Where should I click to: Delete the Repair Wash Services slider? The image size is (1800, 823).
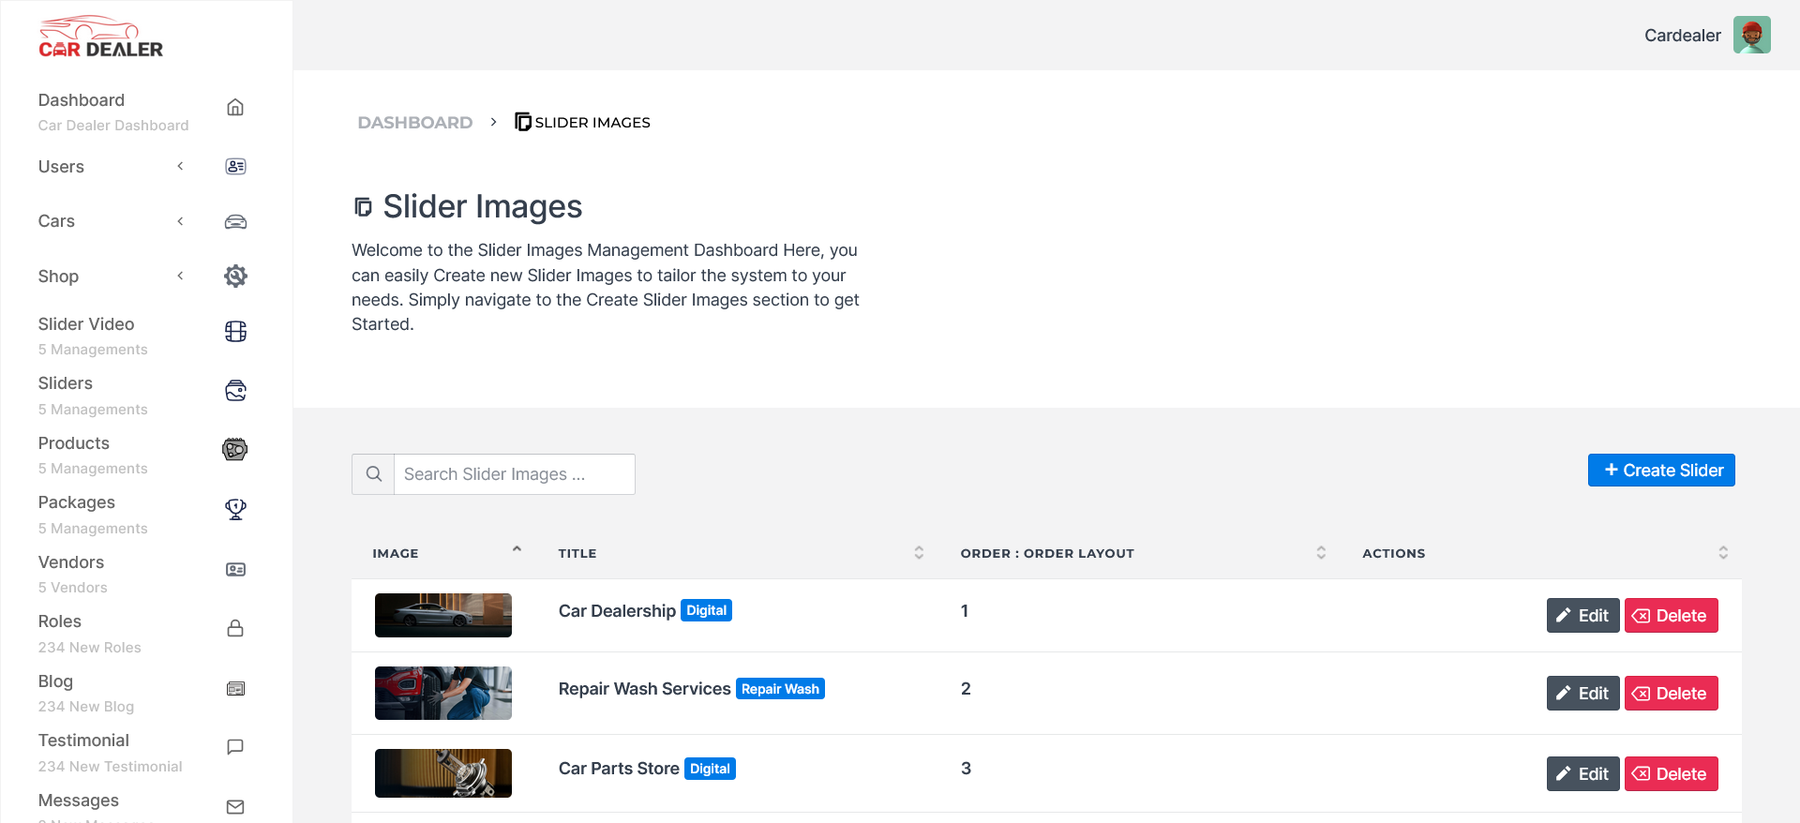pos(1671,694)
